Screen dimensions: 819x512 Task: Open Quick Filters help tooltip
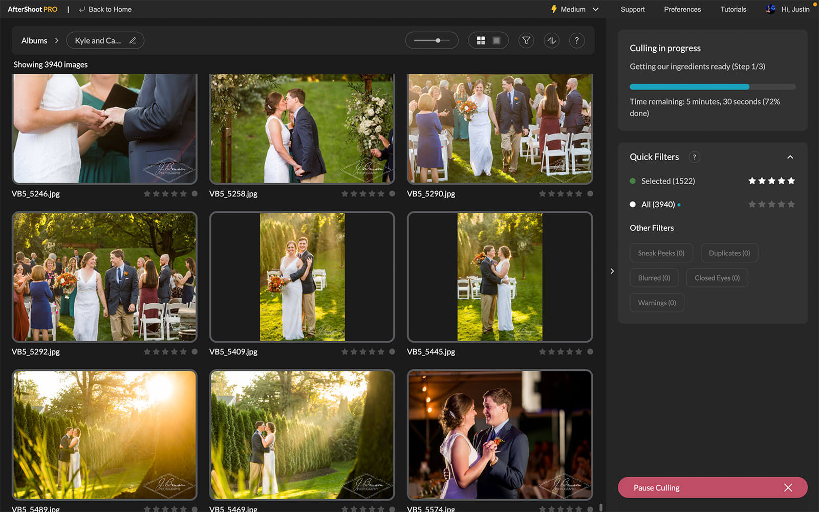[x=694, y=157]
